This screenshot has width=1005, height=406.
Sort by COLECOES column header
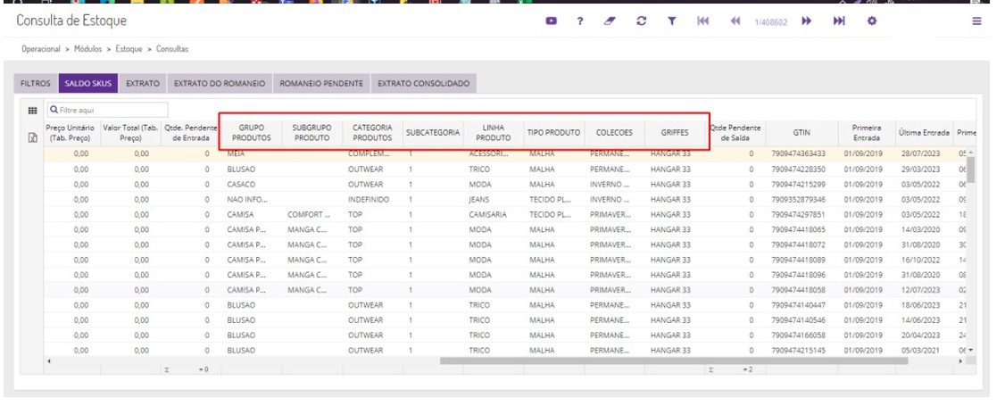(x=614, y=133)
